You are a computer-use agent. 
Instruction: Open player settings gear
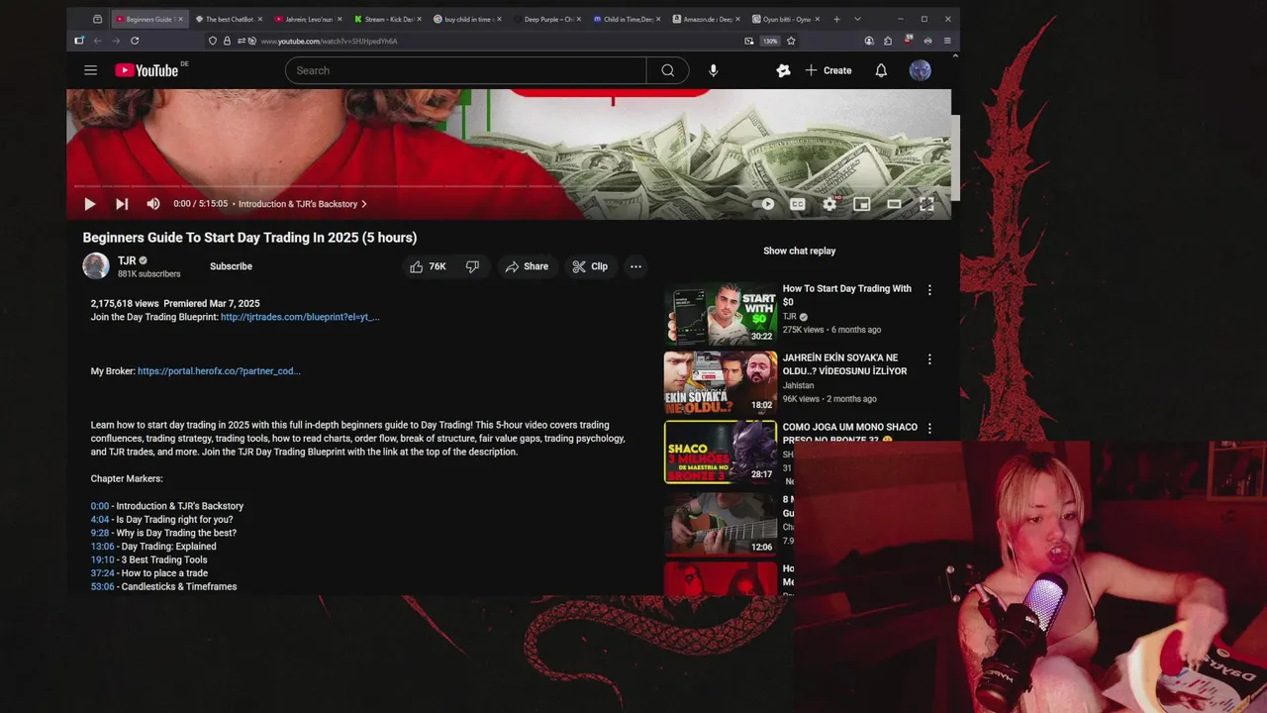830,204
